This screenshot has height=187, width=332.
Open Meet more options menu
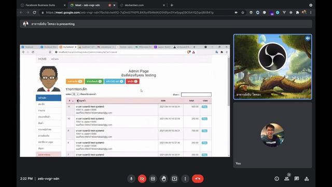185,179
